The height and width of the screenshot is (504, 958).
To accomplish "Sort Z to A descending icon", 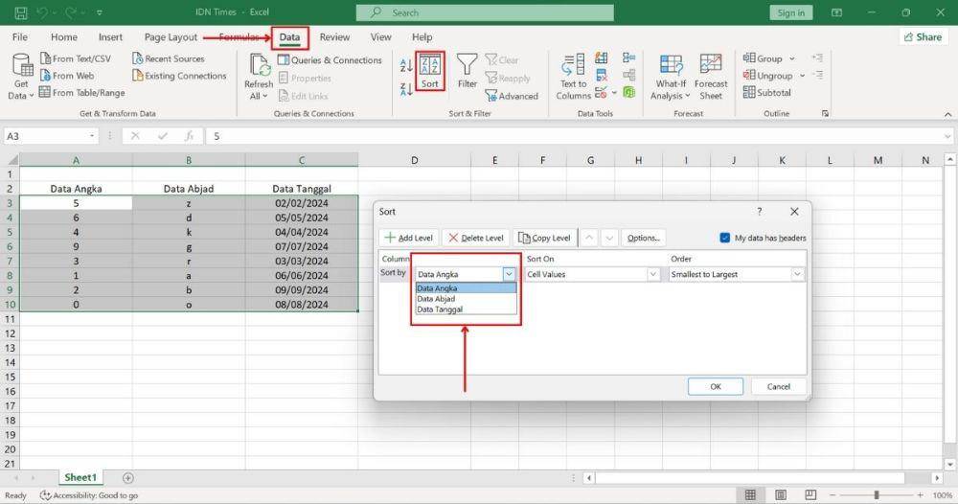I will (405, 89).
